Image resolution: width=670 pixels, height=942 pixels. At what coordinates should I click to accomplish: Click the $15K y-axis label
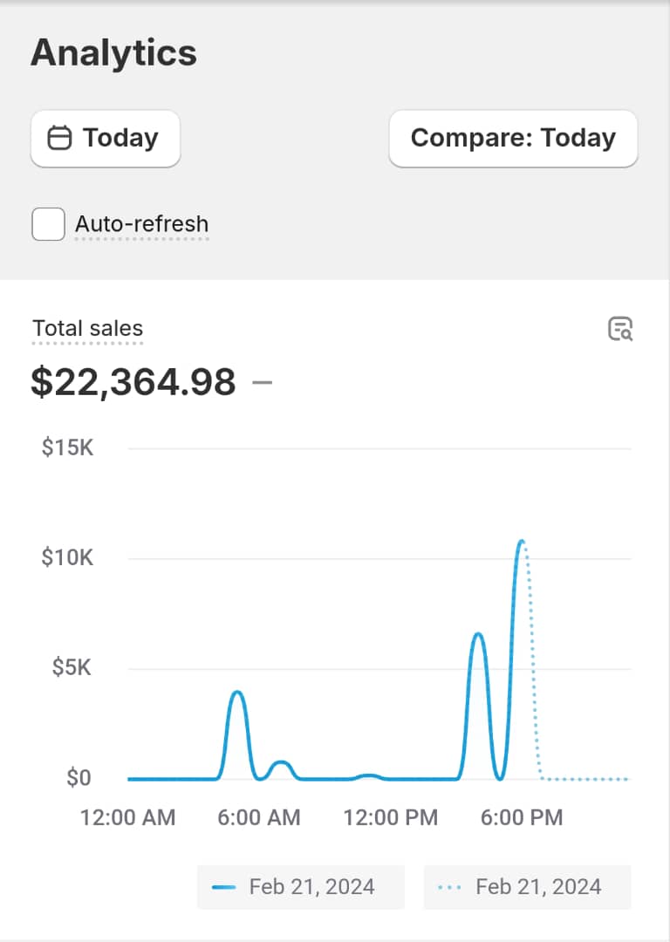[x=67, y=448]
